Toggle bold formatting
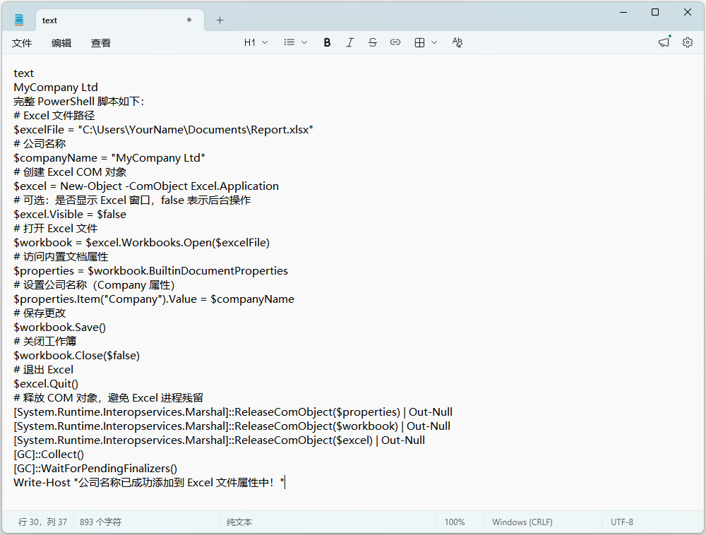Viewport: 706px width, 535px height. click(328, 42)
